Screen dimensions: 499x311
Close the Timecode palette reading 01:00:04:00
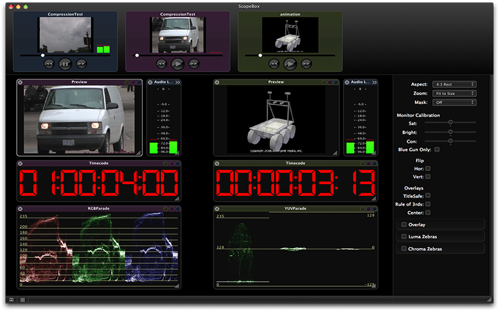(21, 164)
